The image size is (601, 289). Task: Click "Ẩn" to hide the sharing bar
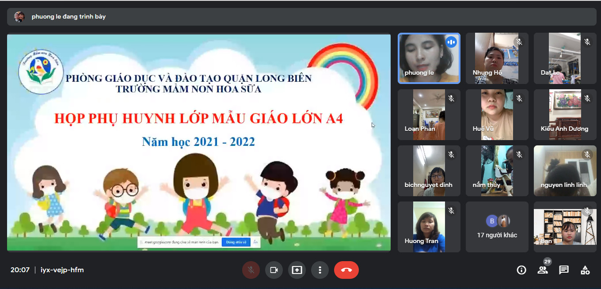[255, 242]
